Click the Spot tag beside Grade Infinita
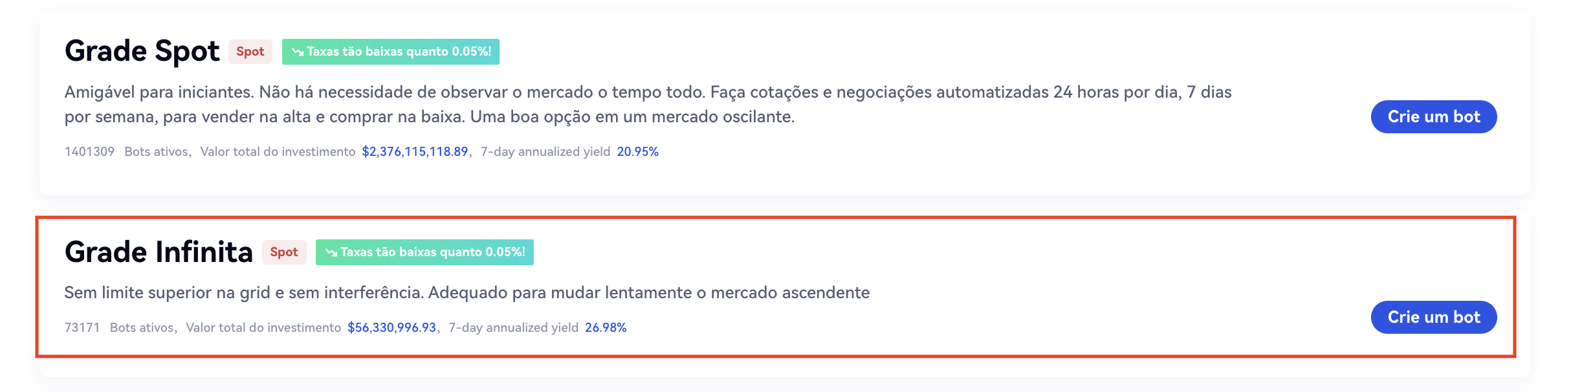Viewport: 1593px width, 392px height. [283, 252]
